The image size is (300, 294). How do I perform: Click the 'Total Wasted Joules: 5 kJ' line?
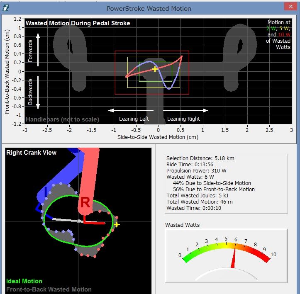[197, 196]
